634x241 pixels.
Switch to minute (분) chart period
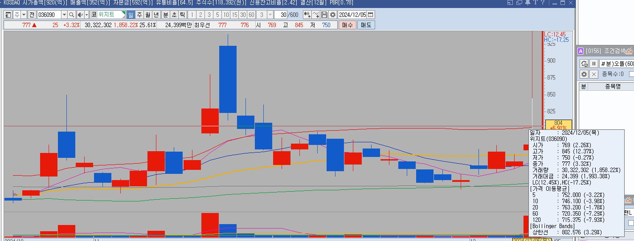pyautogui.click(x=166, y=15)
